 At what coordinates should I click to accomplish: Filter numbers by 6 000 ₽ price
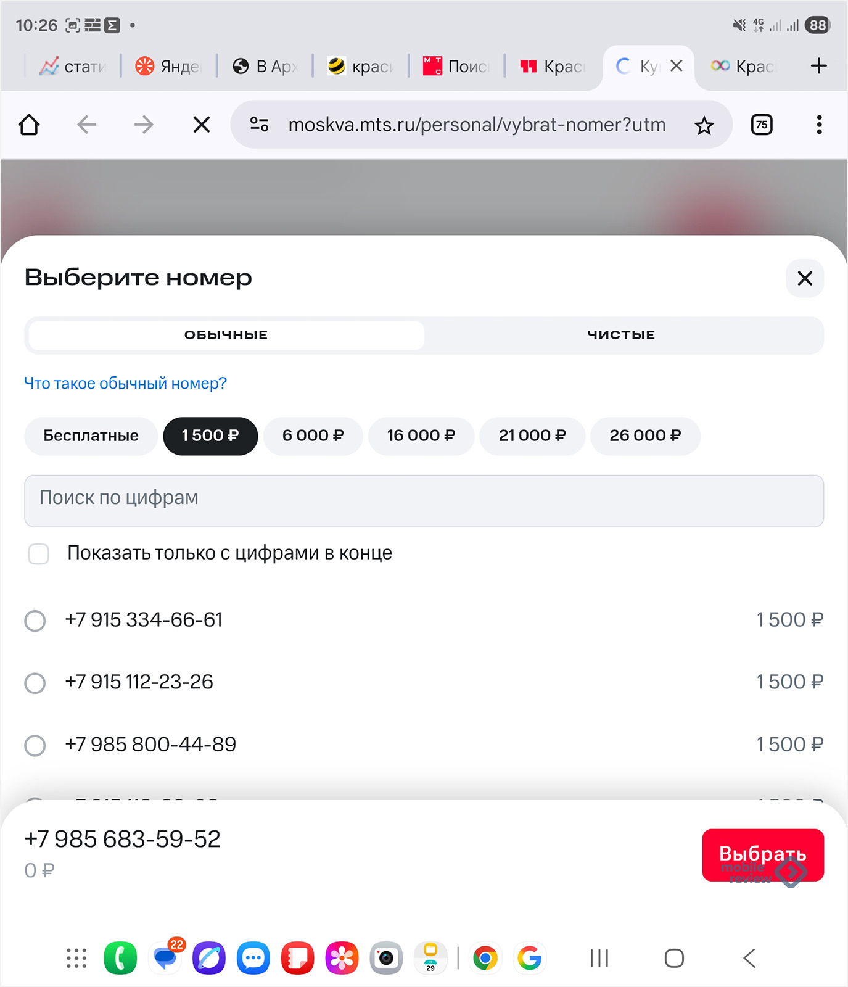click(313, 436)
